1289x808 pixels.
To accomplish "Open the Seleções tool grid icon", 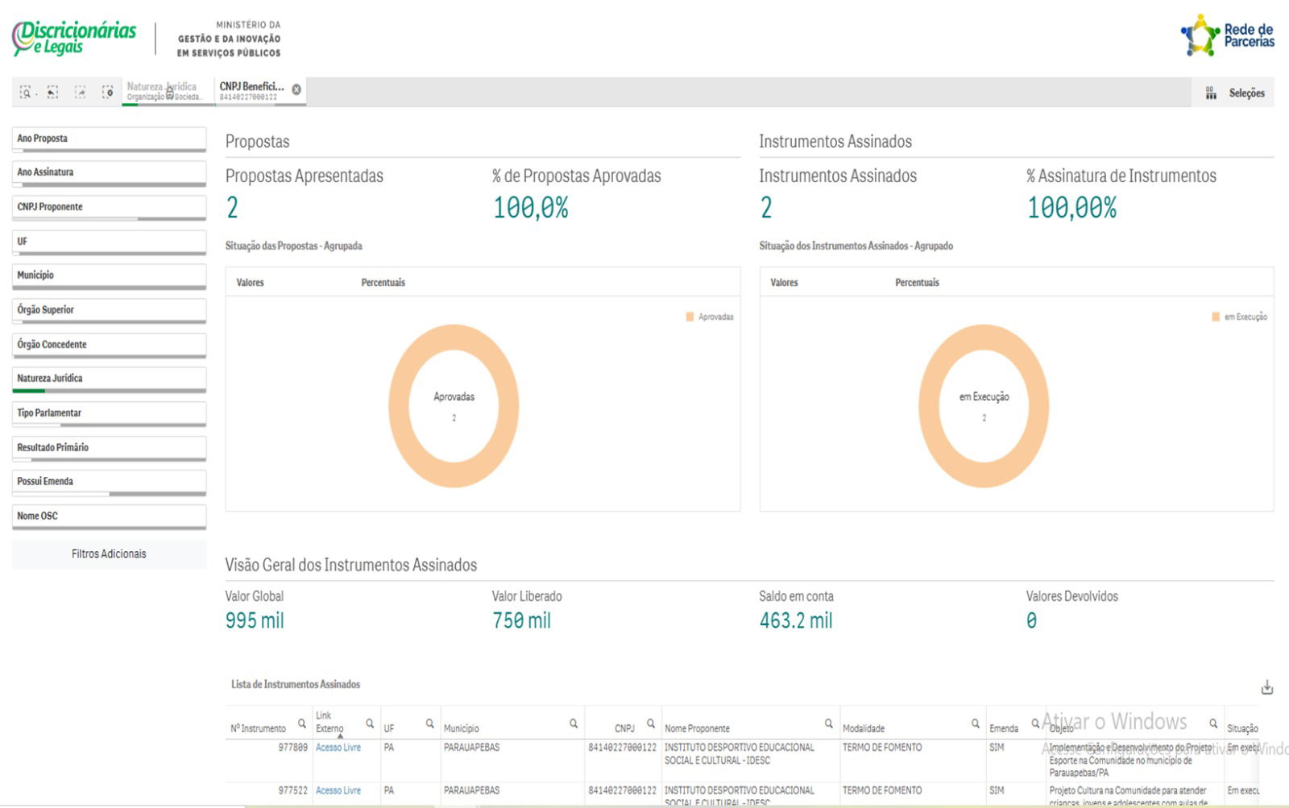I will [x=1211, y=93].
